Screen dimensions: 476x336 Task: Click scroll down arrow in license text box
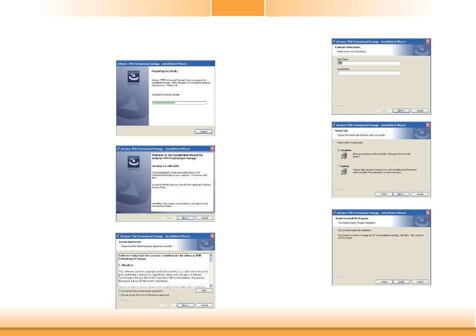point(210,286)
